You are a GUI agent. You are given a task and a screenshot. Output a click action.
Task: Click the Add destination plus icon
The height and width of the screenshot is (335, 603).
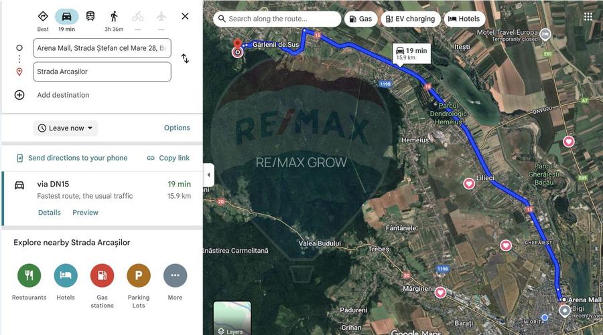coord(19,95)
